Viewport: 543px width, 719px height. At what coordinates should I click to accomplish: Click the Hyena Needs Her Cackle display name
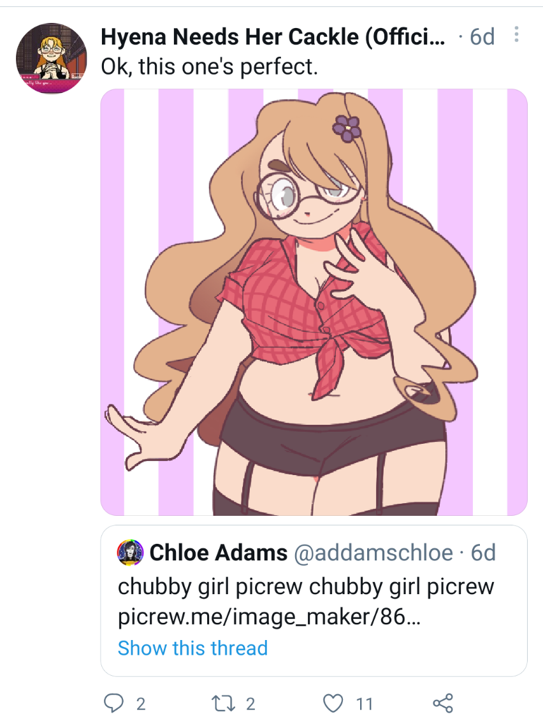[273, 37]
